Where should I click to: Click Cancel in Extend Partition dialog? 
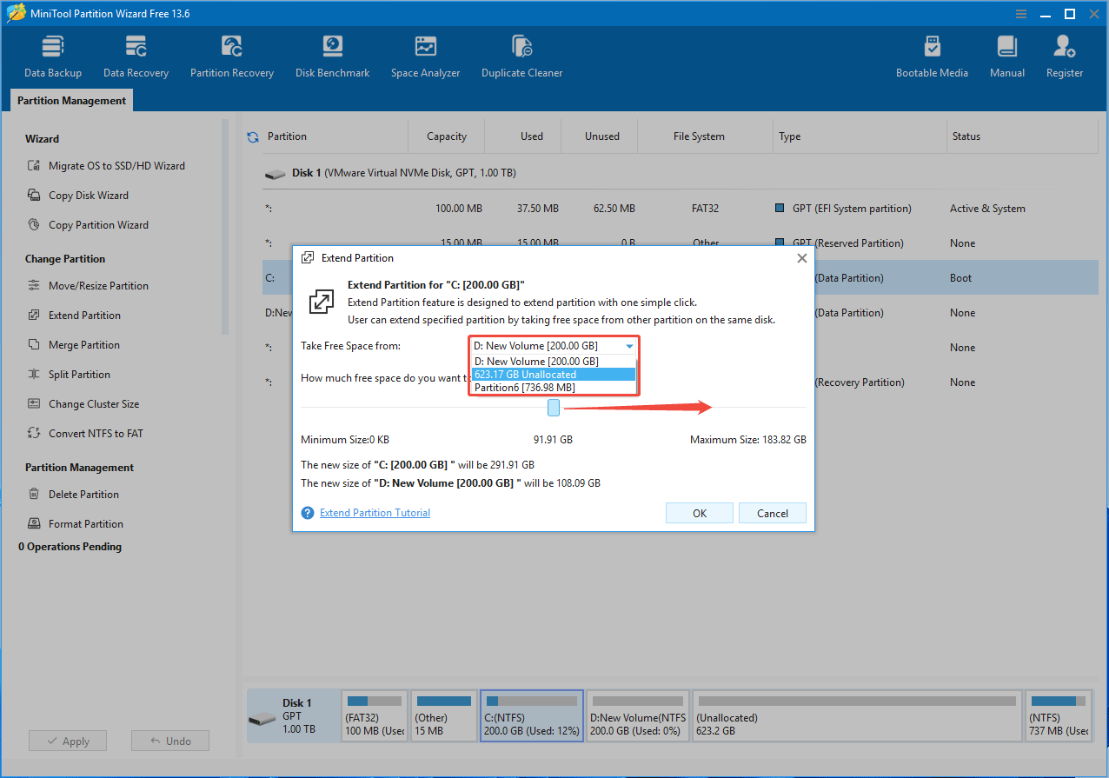(x=773, y=513)
